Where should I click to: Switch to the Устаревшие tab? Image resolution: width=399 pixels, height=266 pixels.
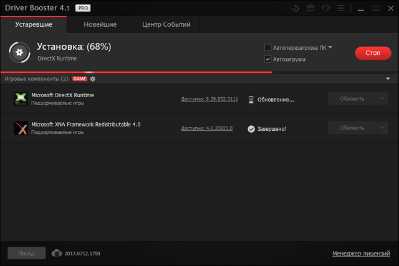click(x=34, y=25)
